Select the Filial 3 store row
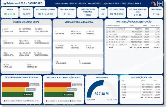Viewport: 167px width, 108px height. (141, 90)
